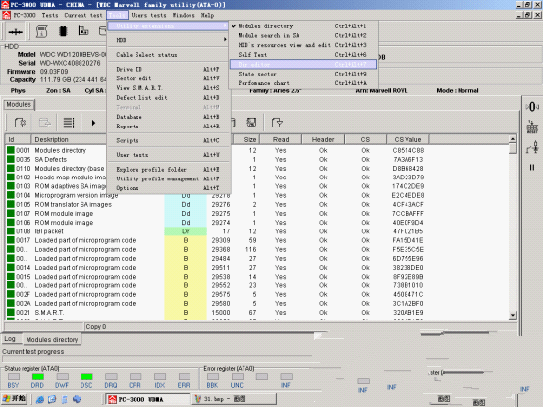Click the show desktop quick launch icon
The image size is (543, 407).
point(52,399)
